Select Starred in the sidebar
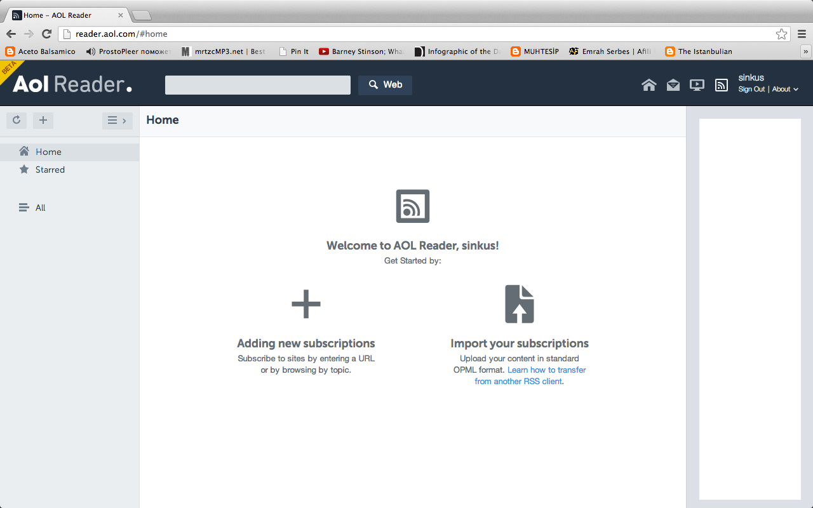813x508 pixels. point(50,170)
